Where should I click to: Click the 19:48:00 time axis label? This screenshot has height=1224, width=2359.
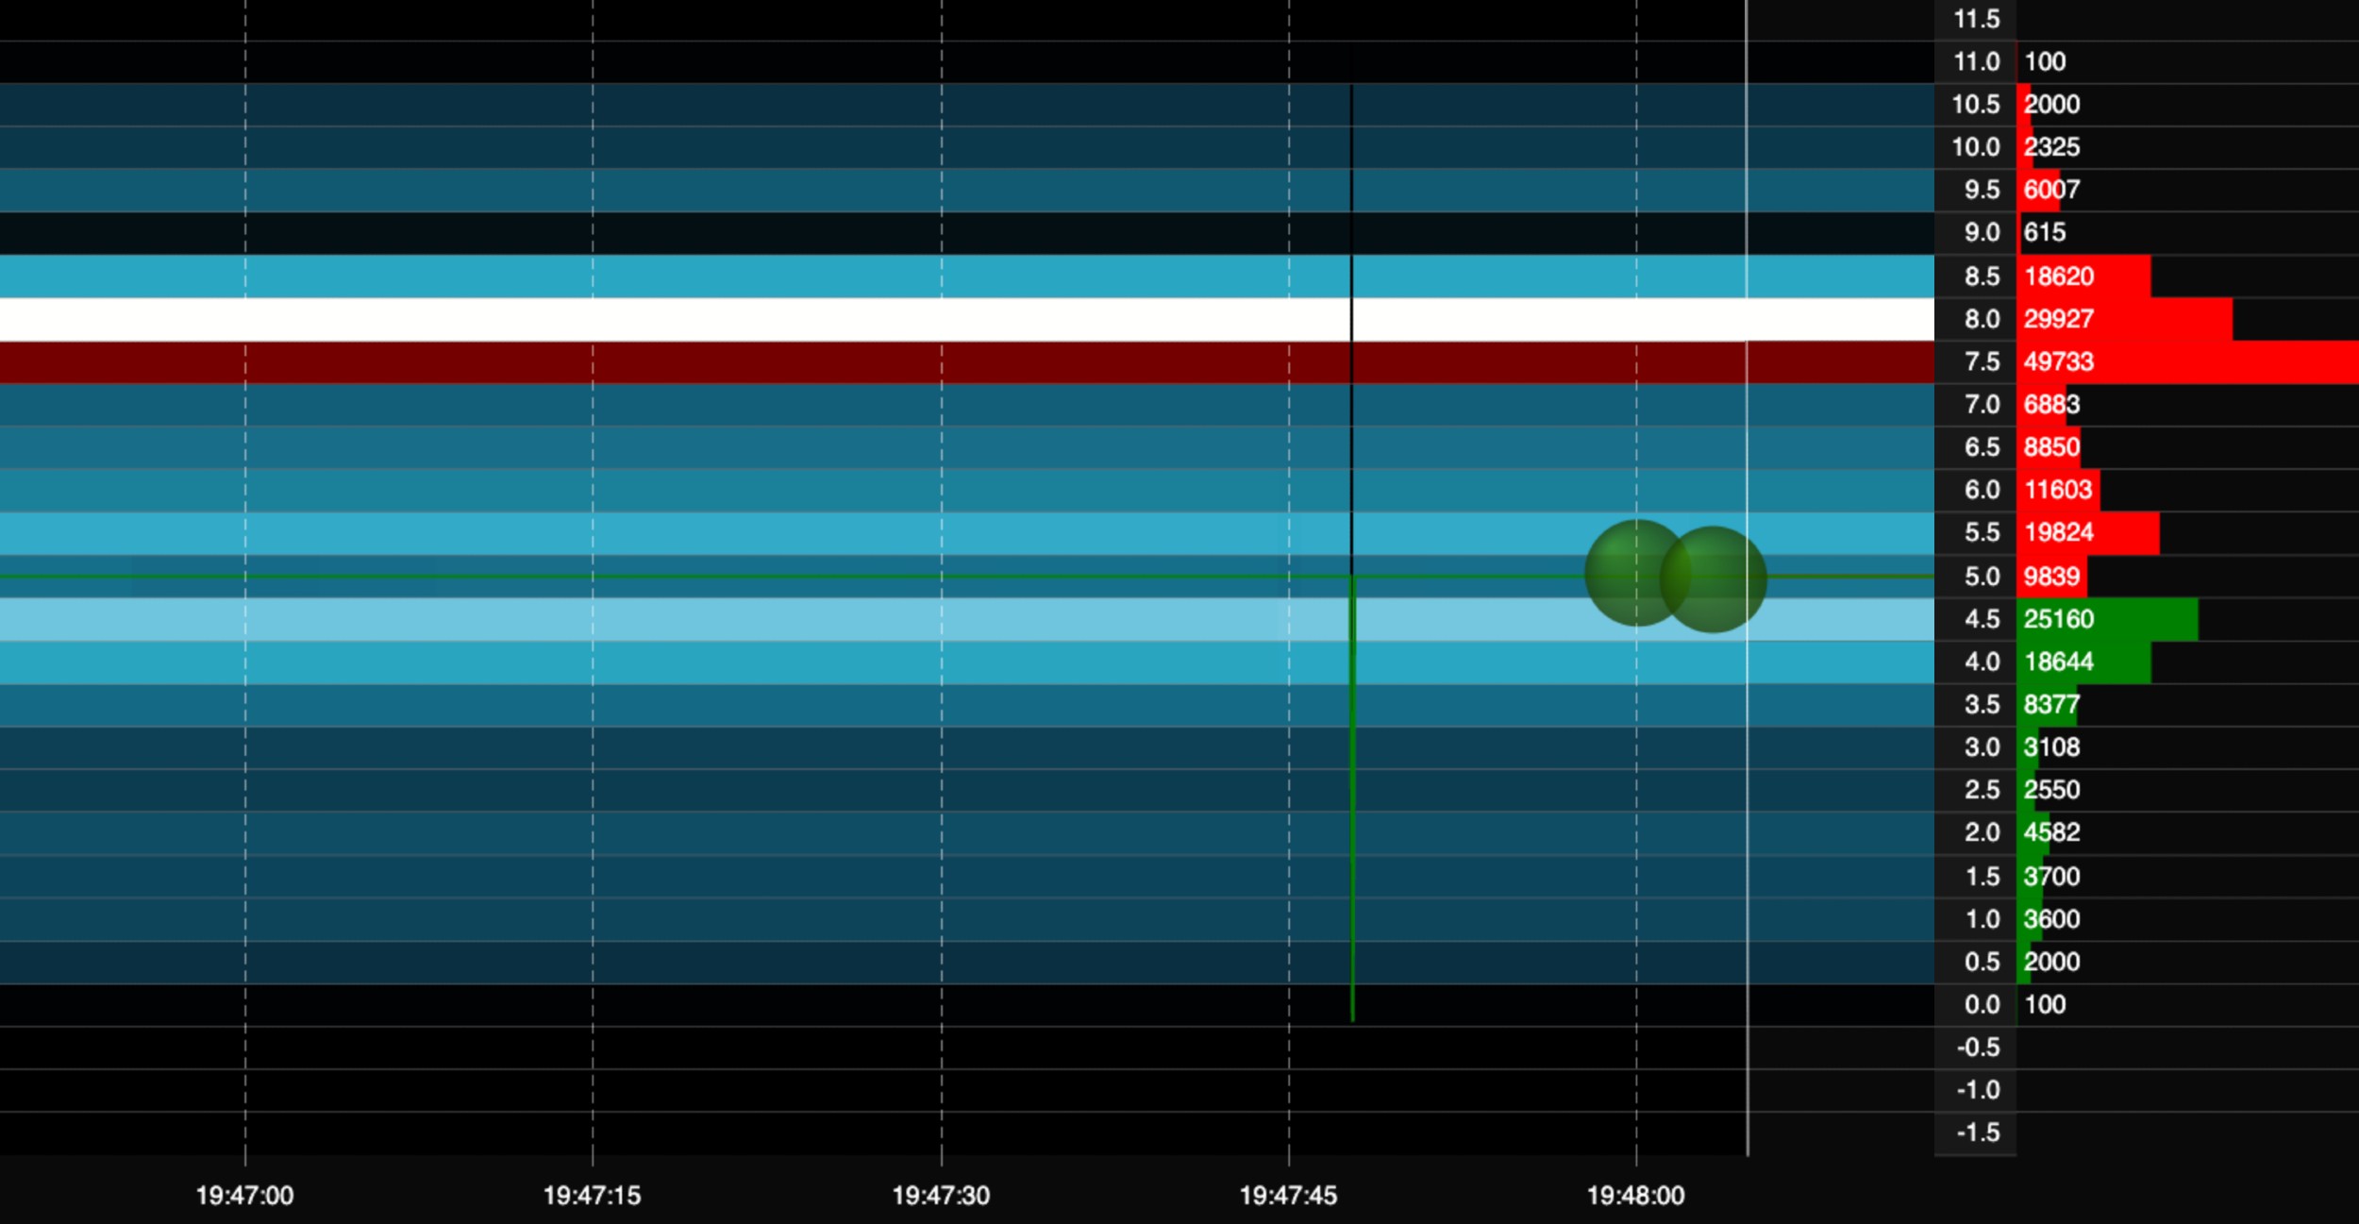(x=1635, y=1196)
